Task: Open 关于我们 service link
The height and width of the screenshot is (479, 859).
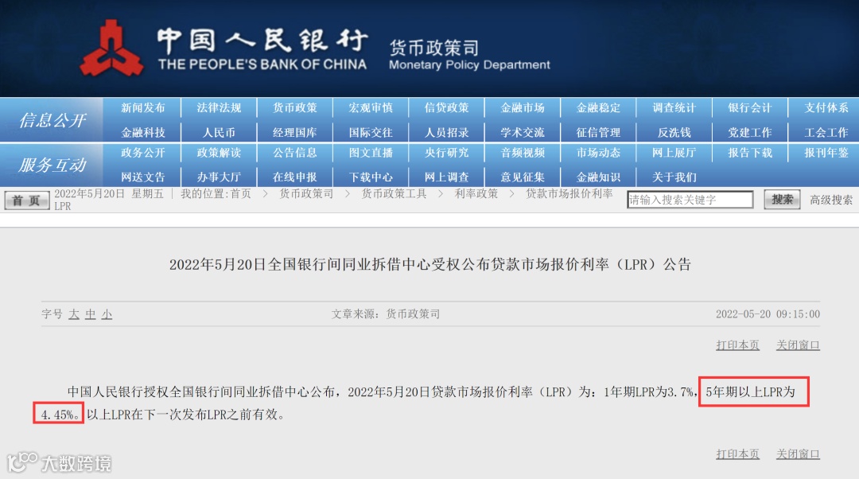Action: [x=674, y=177]
